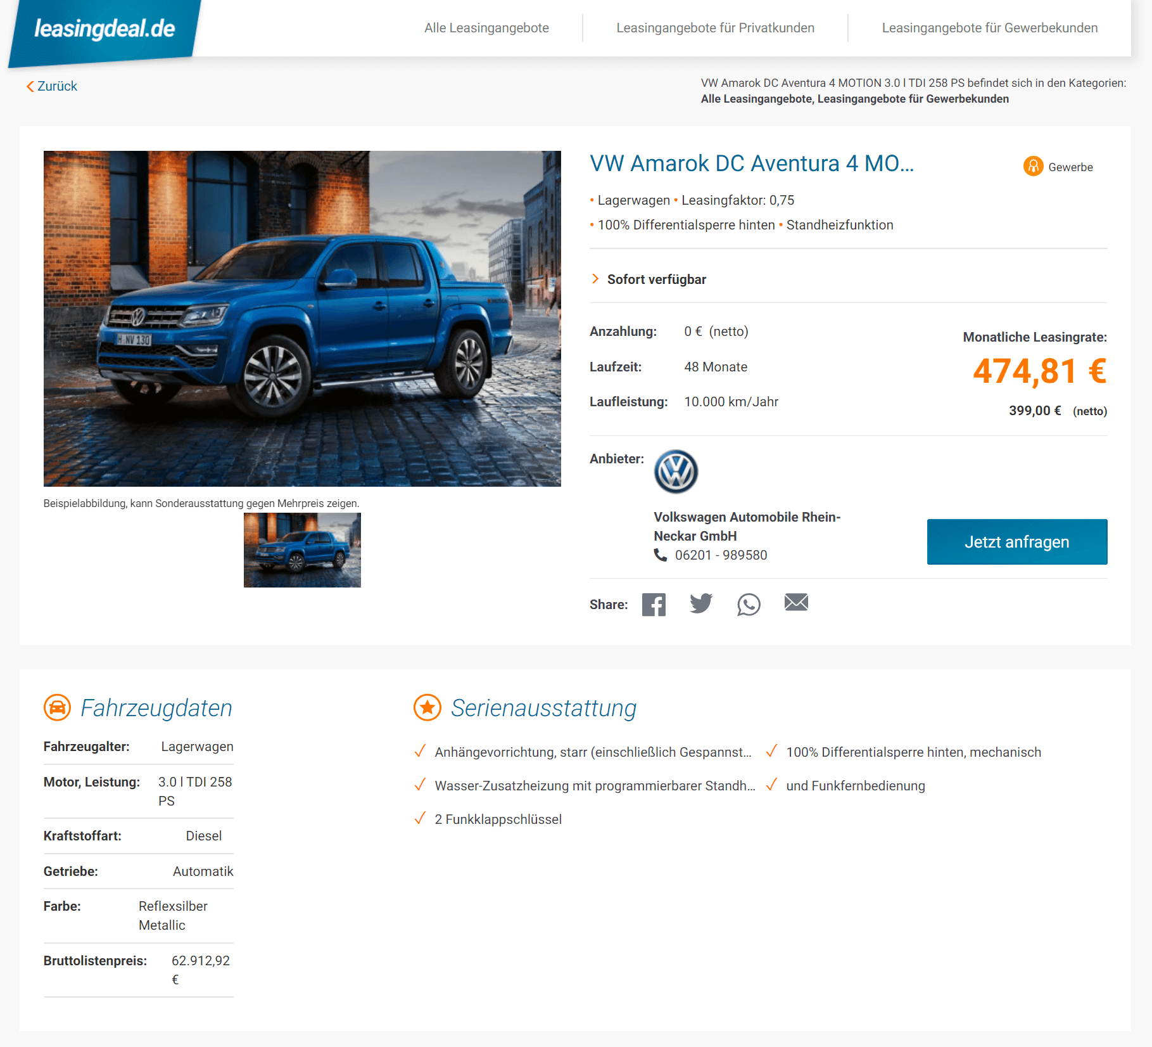1152x1047 pixels.
Task: Share through the WhatsApp icon
Action: point(749,605)
